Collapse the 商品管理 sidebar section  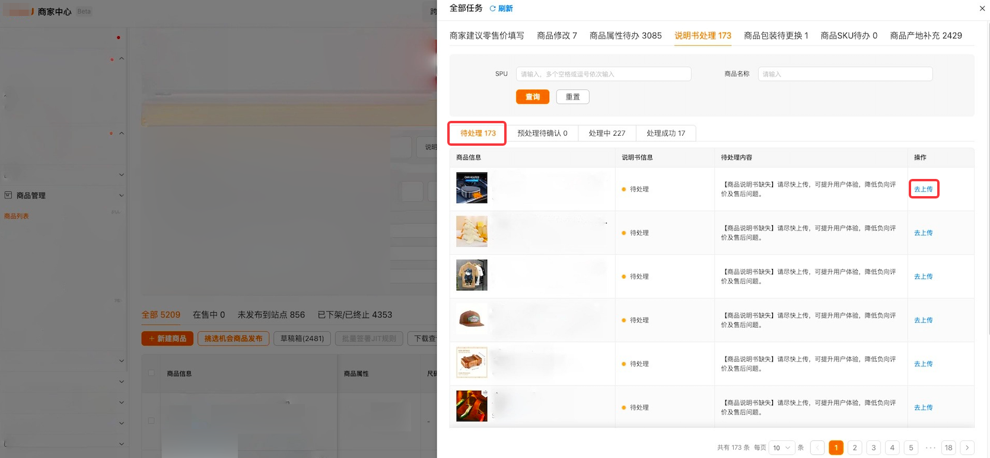122,195
